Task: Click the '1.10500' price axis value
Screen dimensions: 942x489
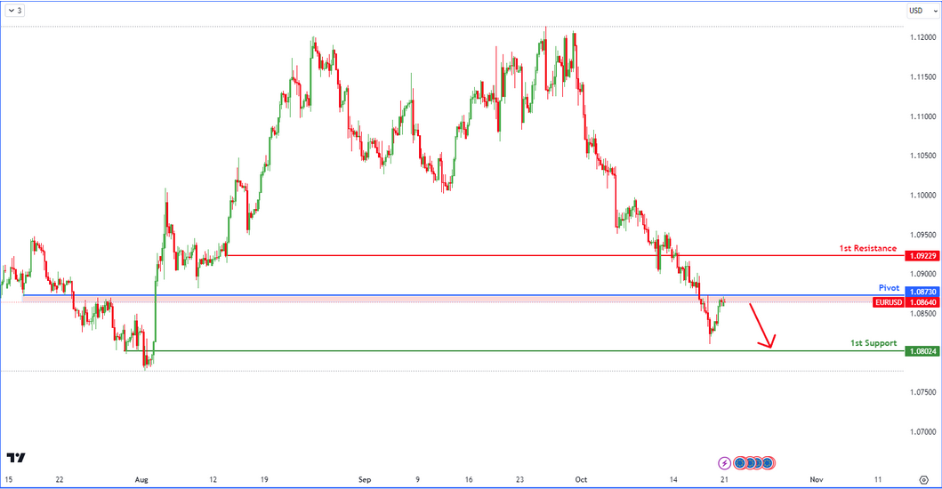Action: click(922, 156)
